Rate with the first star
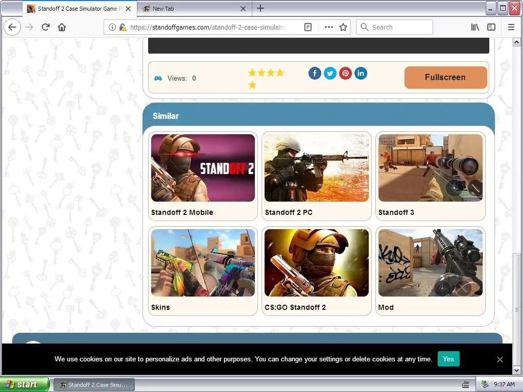Screen dimensions: 523x392 252,72
